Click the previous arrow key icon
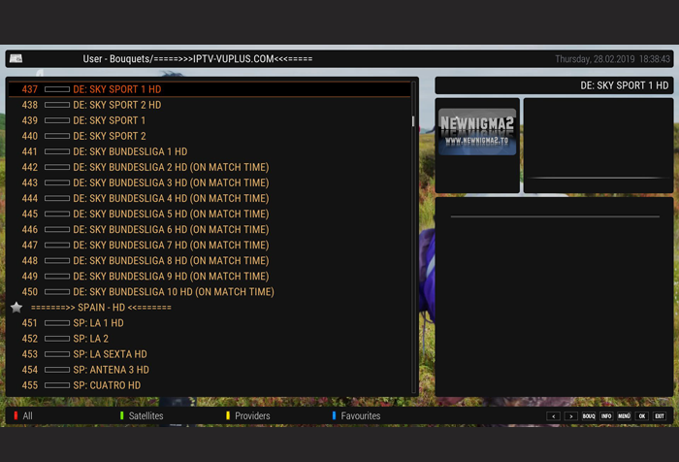Viewport: 679px width, 462px height. coord(553,416)
